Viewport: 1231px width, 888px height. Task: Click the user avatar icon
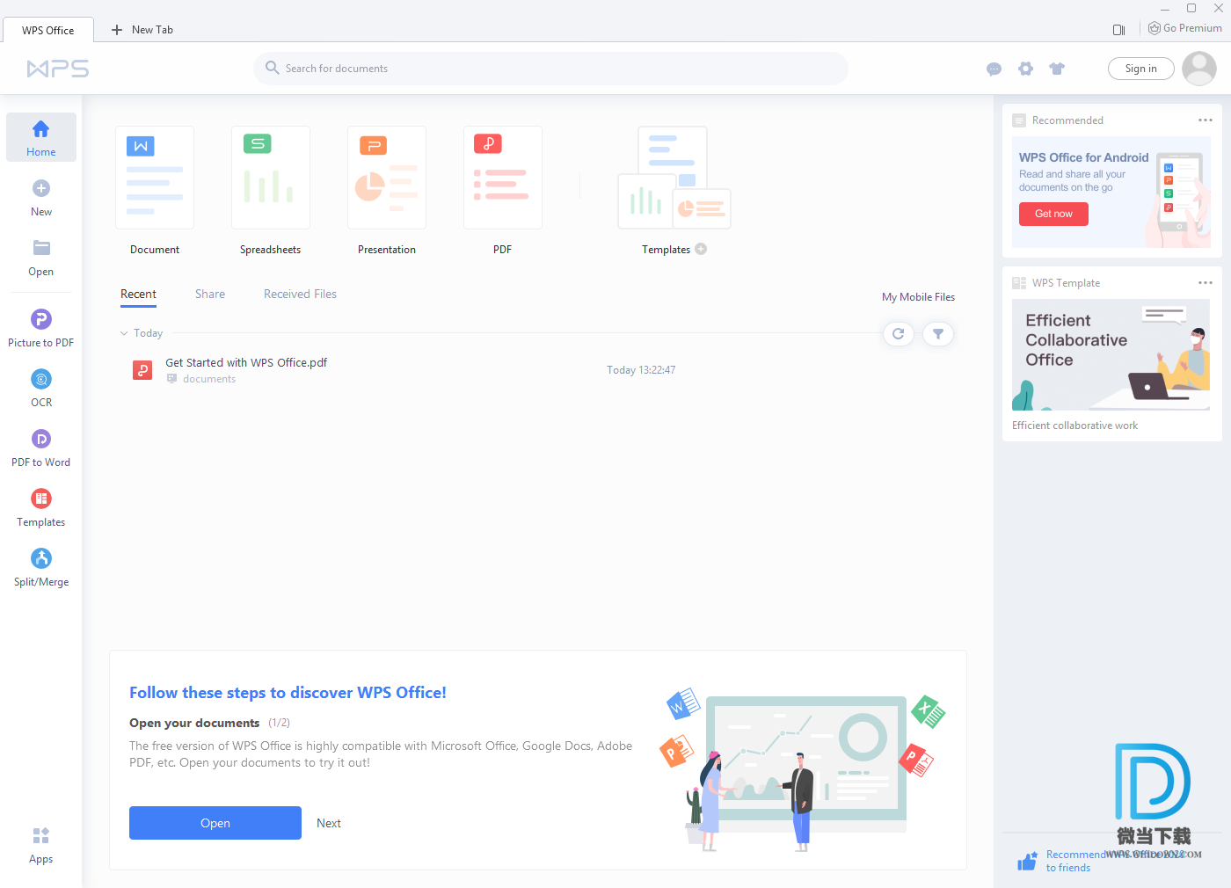[x=1199, y=69]
